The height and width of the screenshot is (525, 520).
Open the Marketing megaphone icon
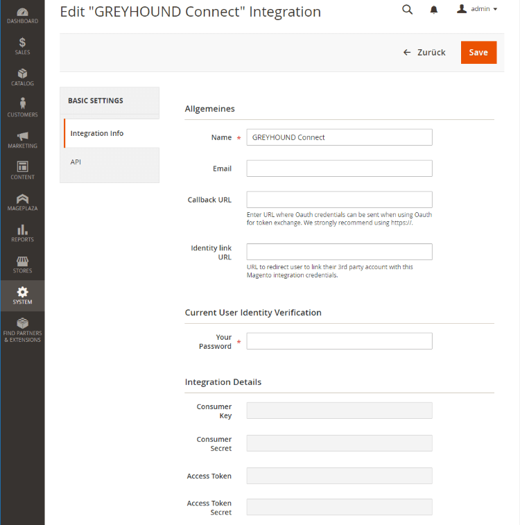pos(22,136)
